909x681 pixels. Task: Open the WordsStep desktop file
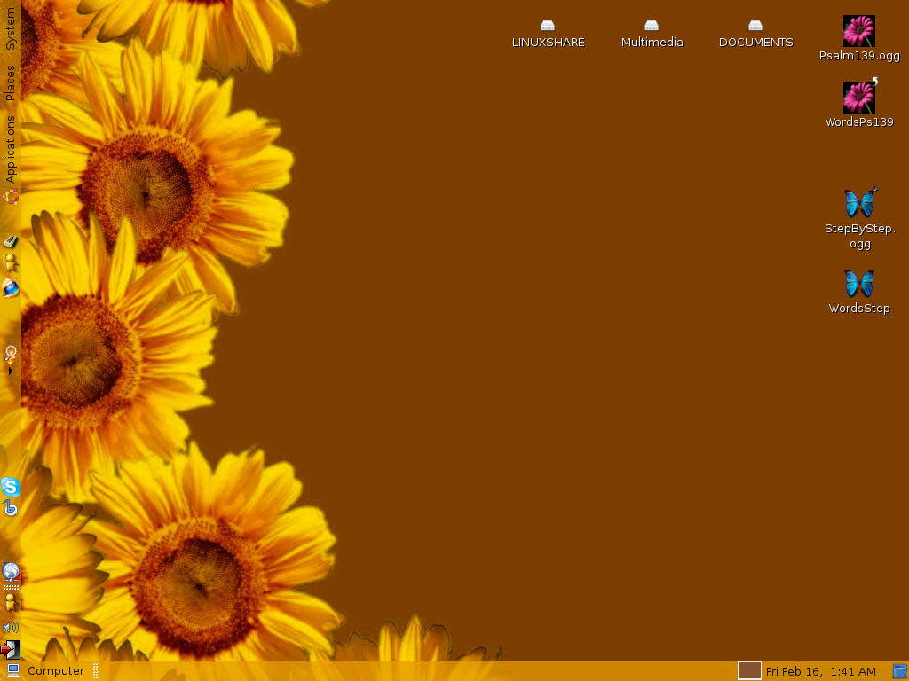(x=858, y=284)
